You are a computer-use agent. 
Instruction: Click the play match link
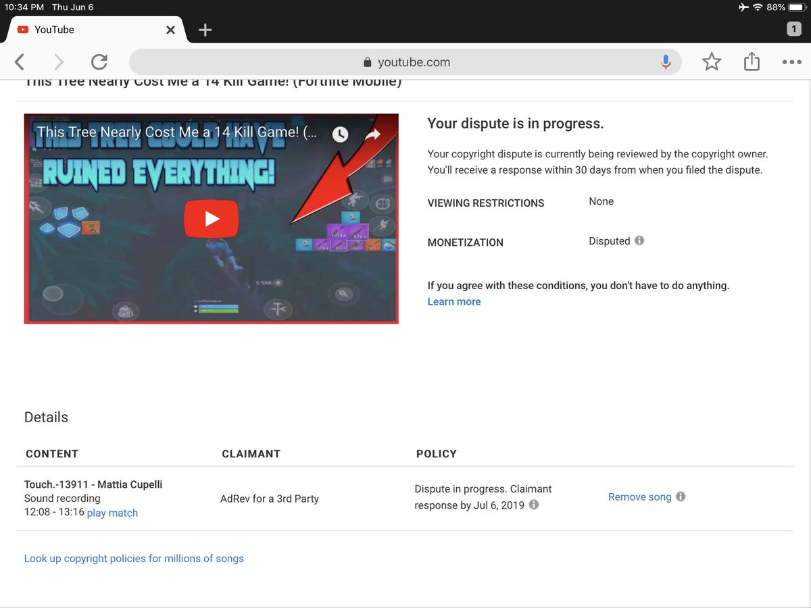tap(112, 513)
